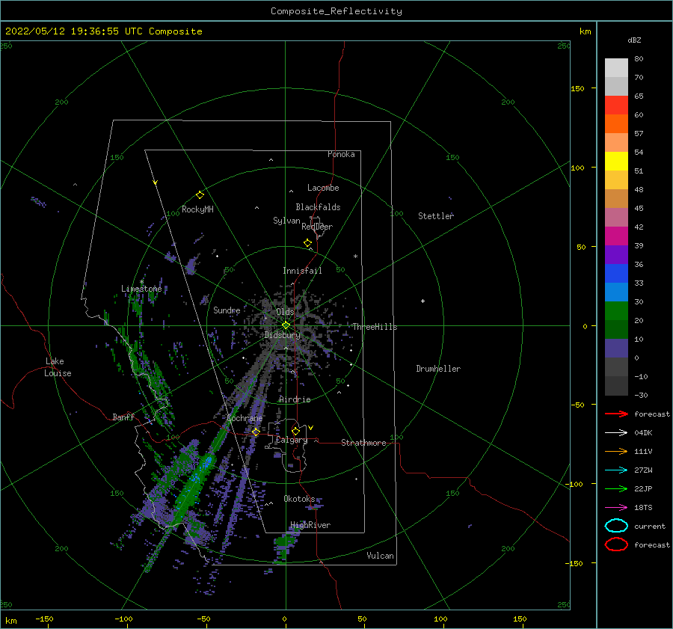
Task: Click the red forecast ellipse in legend
Action: click(x=616, y=544)
